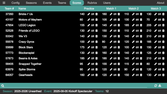Delete Spike Storms Match 1 score
The height and width of the screenshot is (94, 167).
click(119, 69)
